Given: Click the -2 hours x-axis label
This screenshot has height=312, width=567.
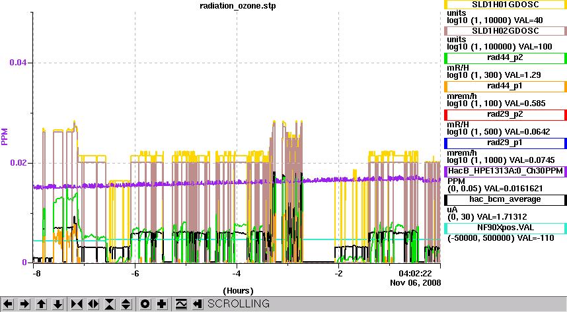Looking at the screenshot, I should point(338,273).
